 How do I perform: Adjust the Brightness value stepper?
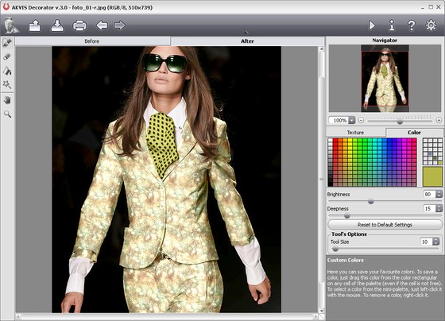pyautogui.click(x=439, y=194)
